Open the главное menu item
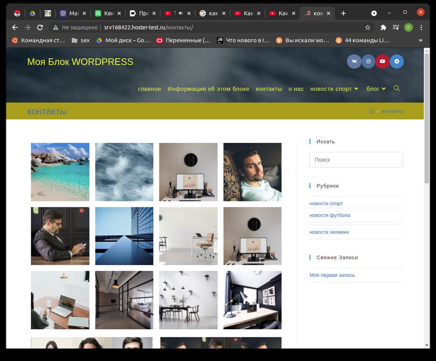436x361 pixels. pos(150,89)
